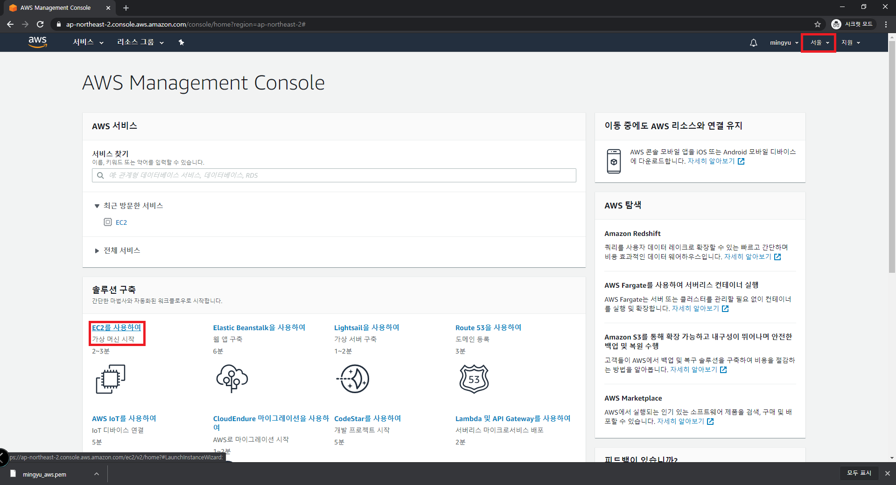Open the 서울 region dropdown
The image size is (896, 485).
pos(819,42)
